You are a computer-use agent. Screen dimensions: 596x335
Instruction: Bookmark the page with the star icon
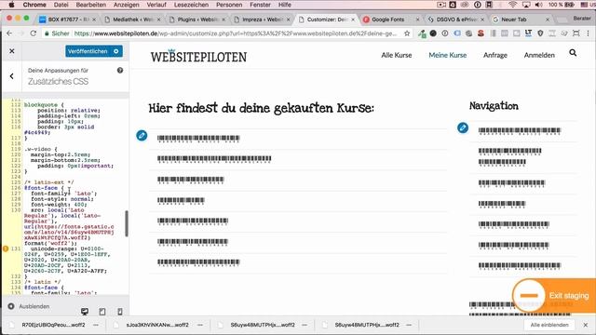click(x=407, y=33)
